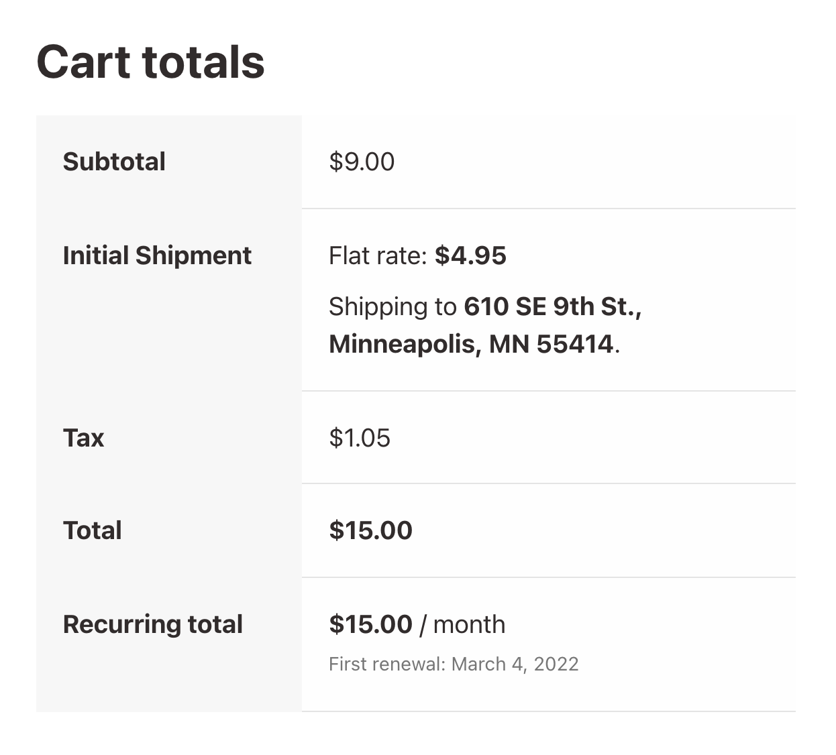
Task: Click the 610 SE 9th St. address
Action: pos(553,306)
